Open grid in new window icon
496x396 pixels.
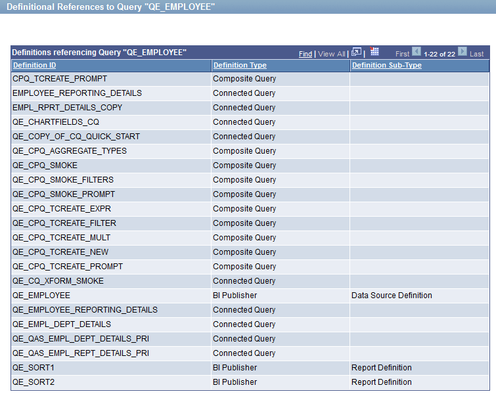356,52
